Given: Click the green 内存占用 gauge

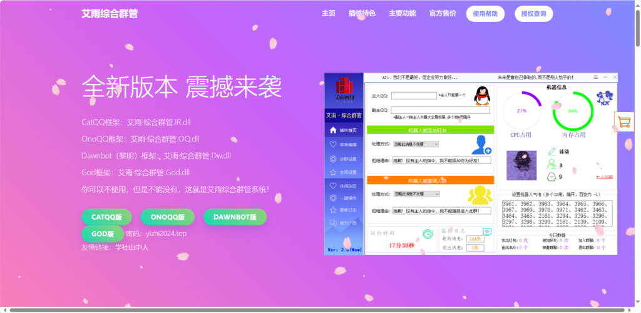Looking at the screenshot, I should (573, 111).
